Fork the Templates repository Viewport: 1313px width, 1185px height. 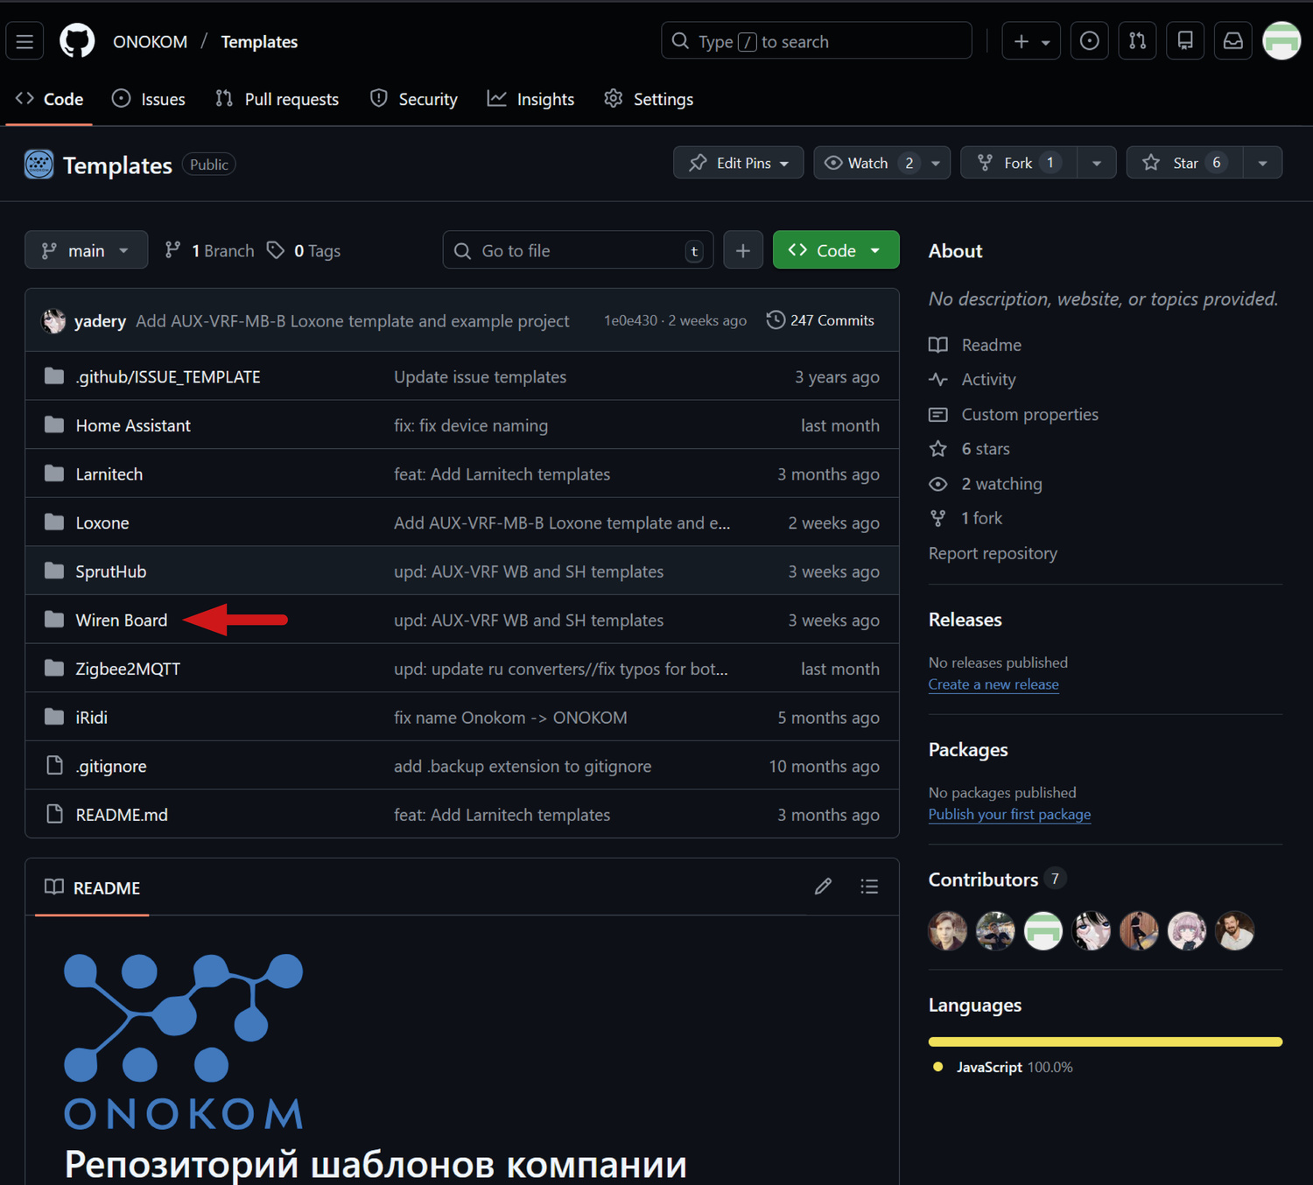point(1019,163)
